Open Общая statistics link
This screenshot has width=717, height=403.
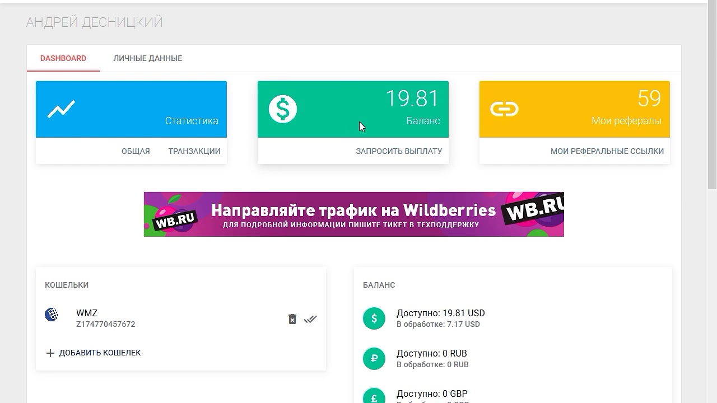pos(136,151)
